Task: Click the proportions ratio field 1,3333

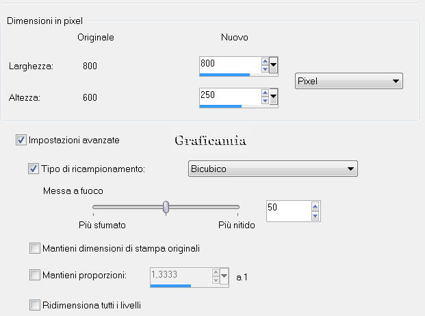Action: click(179, 275)
